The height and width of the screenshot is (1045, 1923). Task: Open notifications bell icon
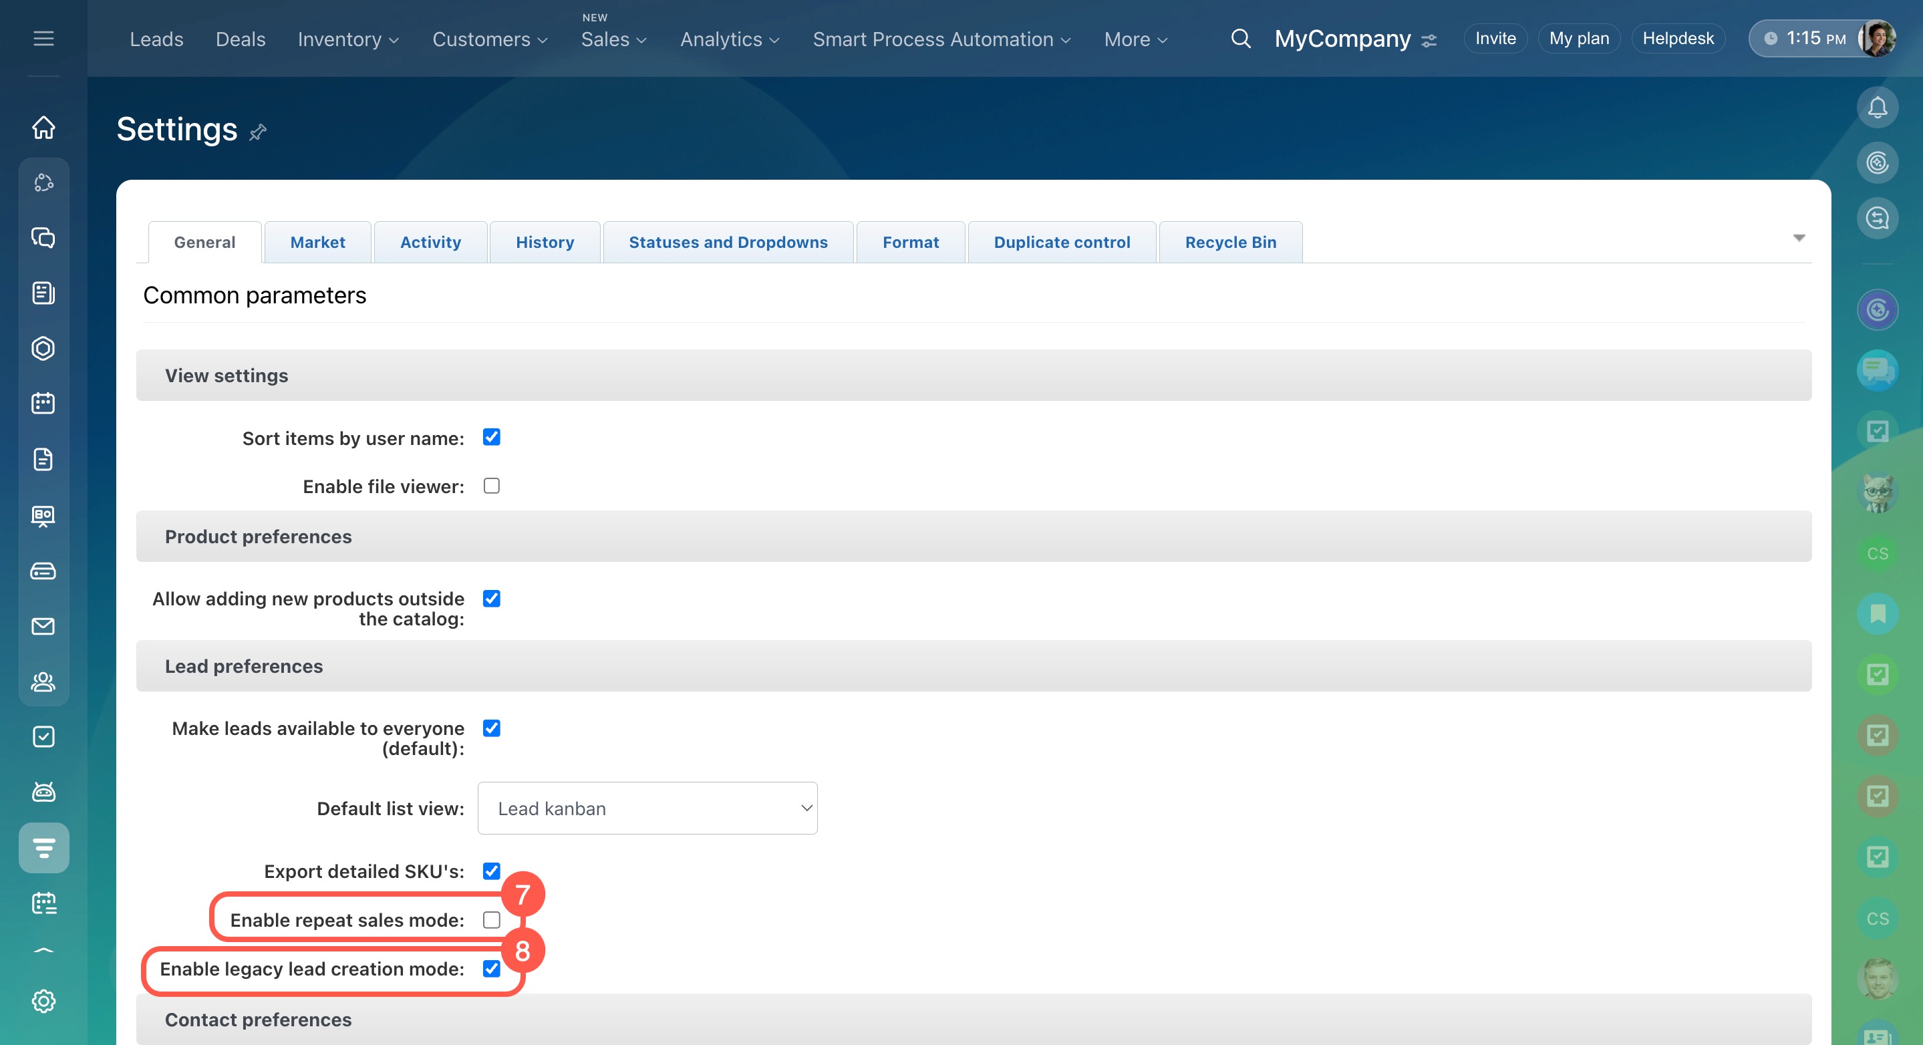pos(1877,108)
